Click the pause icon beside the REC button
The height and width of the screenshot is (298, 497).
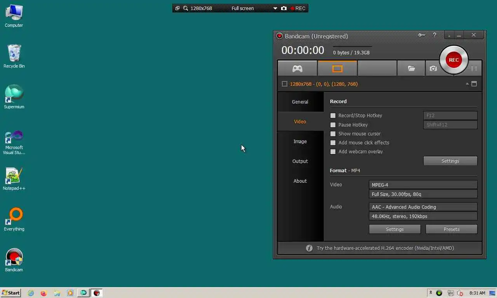[x=474, y=68]
